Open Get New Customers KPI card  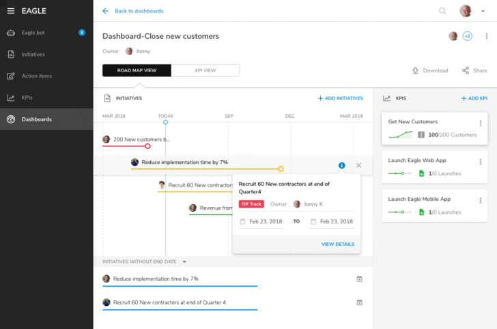point(435,129)
